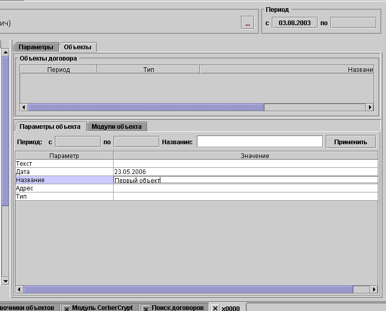
Task: Click the period start date 03.08.2003 field
Action: (x=295, y=23)
